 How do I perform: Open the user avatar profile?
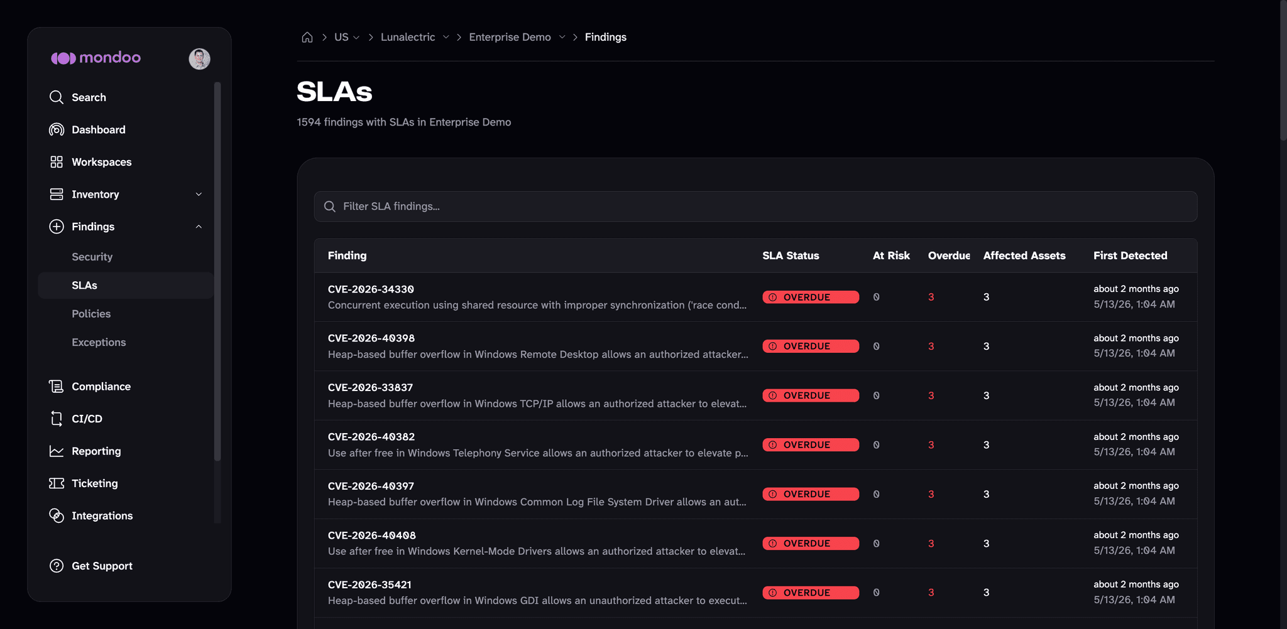(x=199, y=58)
